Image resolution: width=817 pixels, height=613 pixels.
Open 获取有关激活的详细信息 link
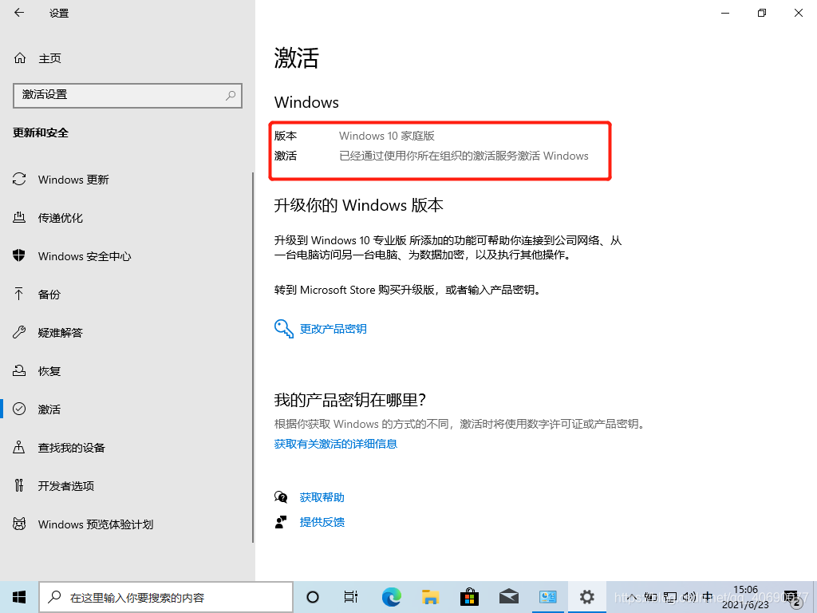click(x=336, y=444)
